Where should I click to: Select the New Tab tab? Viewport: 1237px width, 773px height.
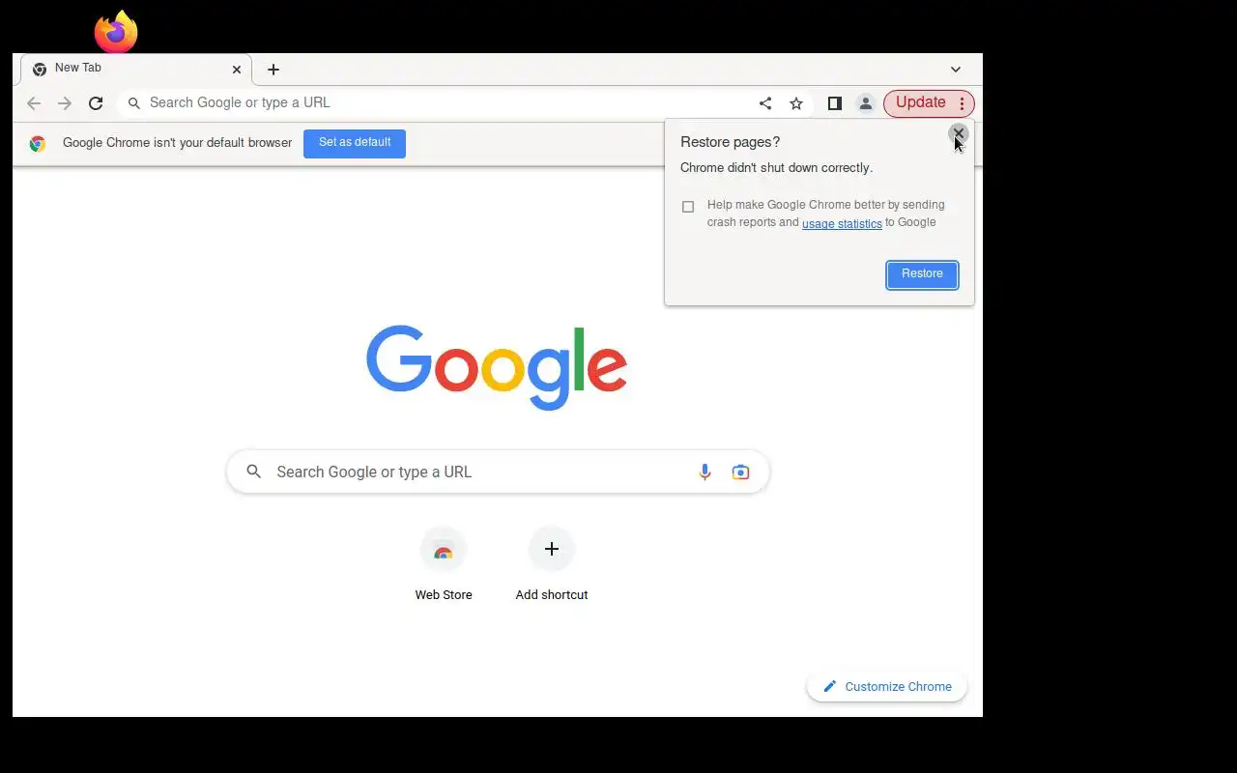[136, 69]
